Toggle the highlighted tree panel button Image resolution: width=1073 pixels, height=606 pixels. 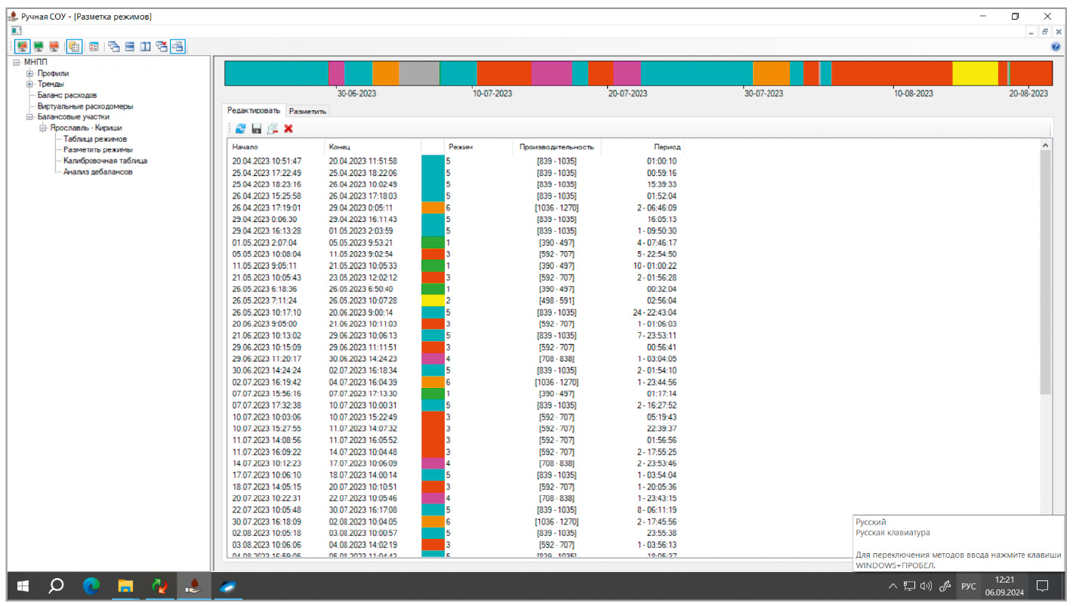click(x=74, y=47)
